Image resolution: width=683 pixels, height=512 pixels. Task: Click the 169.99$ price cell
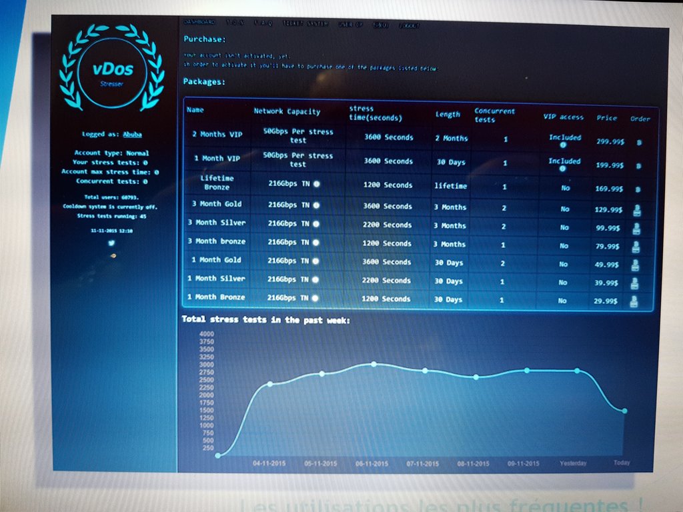point(609,189)
